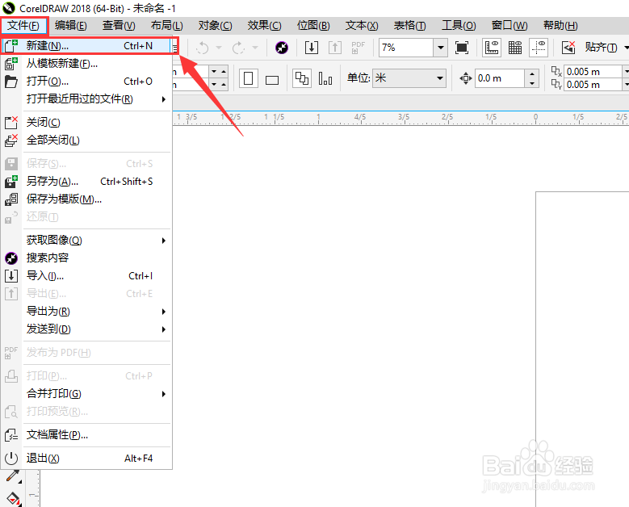
Task: Decrease nudge distance with down stepper
Action: (532, 83)
